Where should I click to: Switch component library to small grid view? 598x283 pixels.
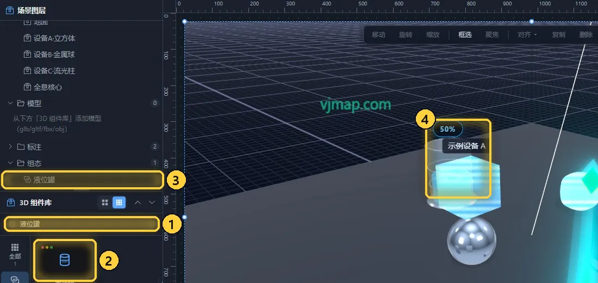[119, 202]
